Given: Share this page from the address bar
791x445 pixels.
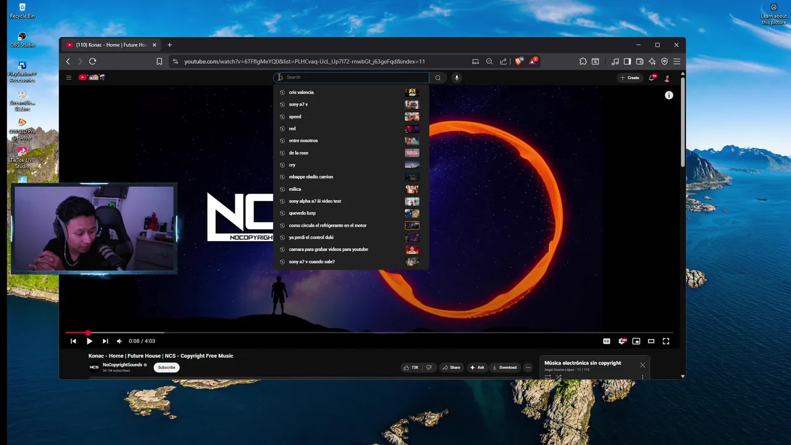Looking at the screenshot, I should tap(503, 61).
